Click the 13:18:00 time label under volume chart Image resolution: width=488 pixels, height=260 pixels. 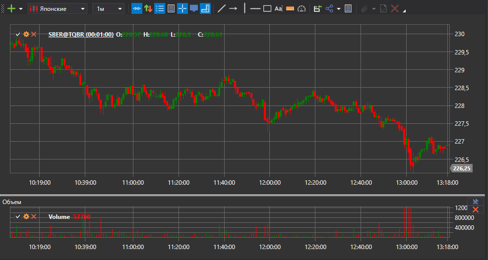tap(447, 247)
